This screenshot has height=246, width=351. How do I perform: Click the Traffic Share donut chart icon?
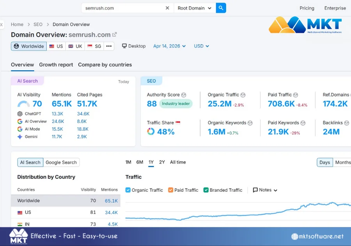(151, 132)
